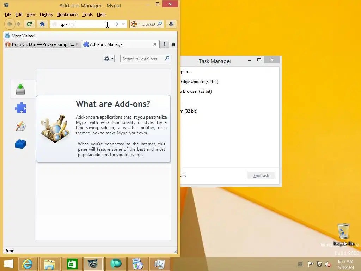The width and height of the screenshot is (361, 271).
Task: Select the Recycle Bin desktop icon
Action: coord(343,234)
